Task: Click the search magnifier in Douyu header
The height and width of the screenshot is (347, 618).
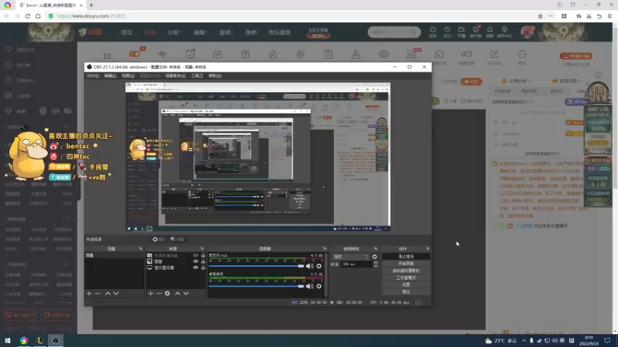Action: tap(413, 32)
